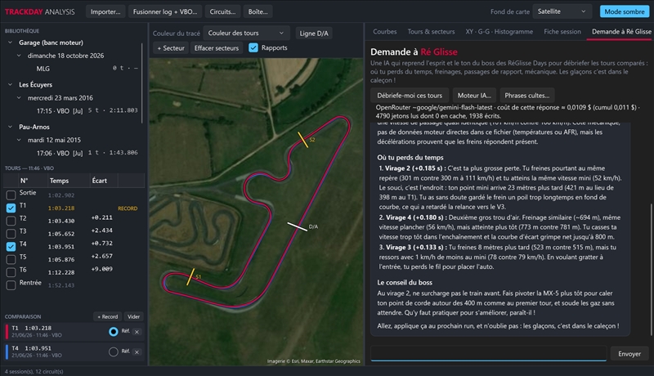Click Effacer secteurs button
This screenshot has height=376, width=654.
[217, 48]
